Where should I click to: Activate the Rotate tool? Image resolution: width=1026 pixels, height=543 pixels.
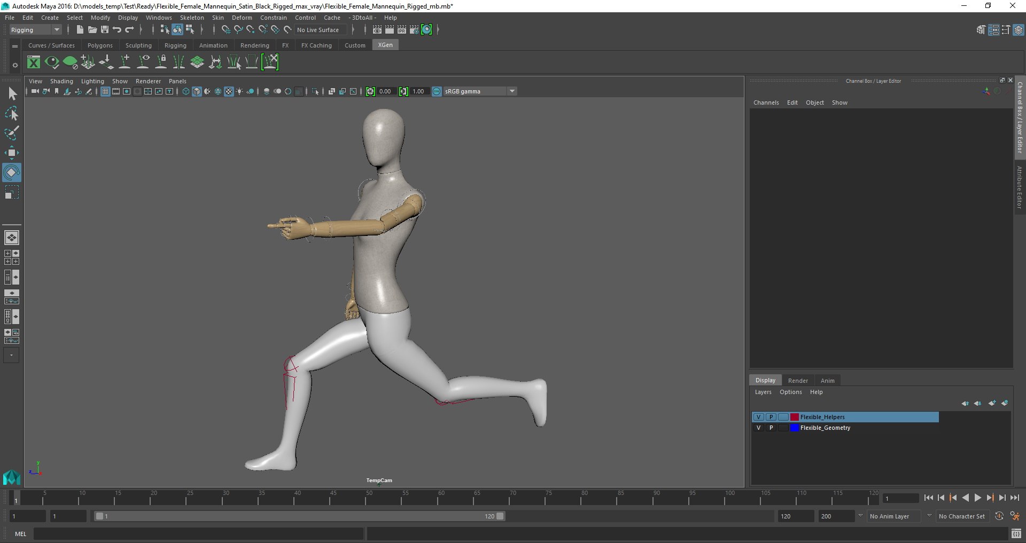click(12, 172)
